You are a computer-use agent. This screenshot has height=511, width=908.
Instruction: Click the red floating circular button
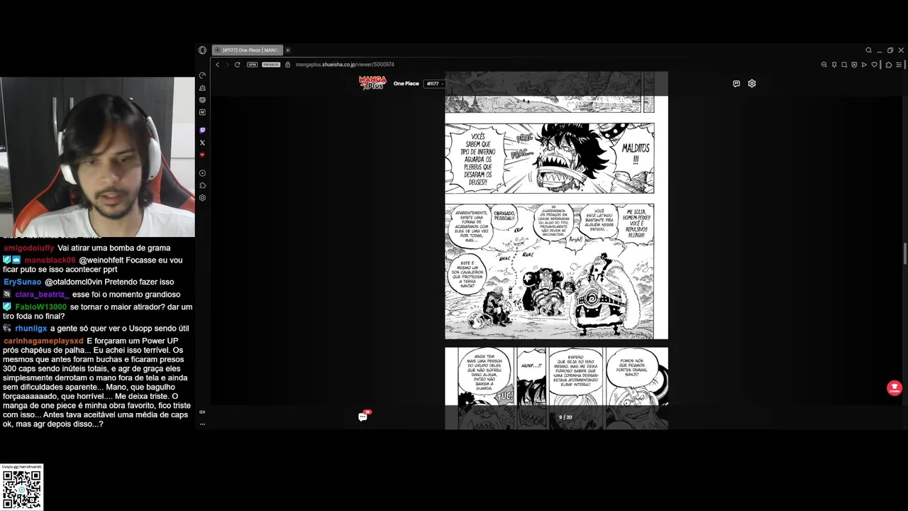tap(894, 388)
